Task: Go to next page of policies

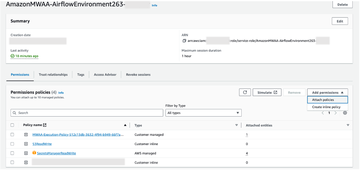Action: [x=335, y=113]
